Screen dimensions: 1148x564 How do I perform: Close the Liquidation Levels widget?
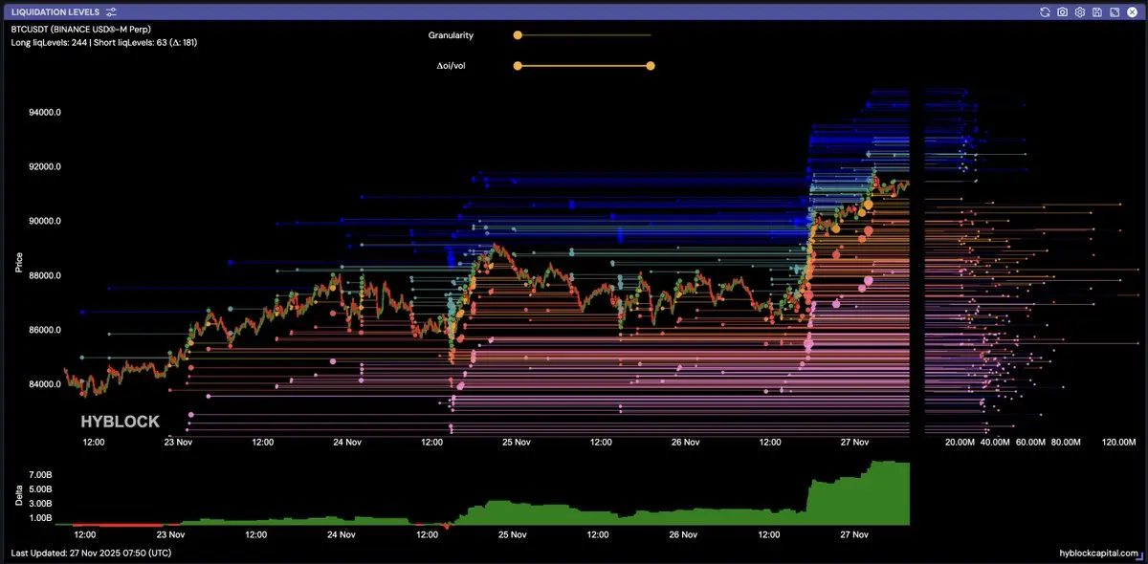[x=1130, y=11]
